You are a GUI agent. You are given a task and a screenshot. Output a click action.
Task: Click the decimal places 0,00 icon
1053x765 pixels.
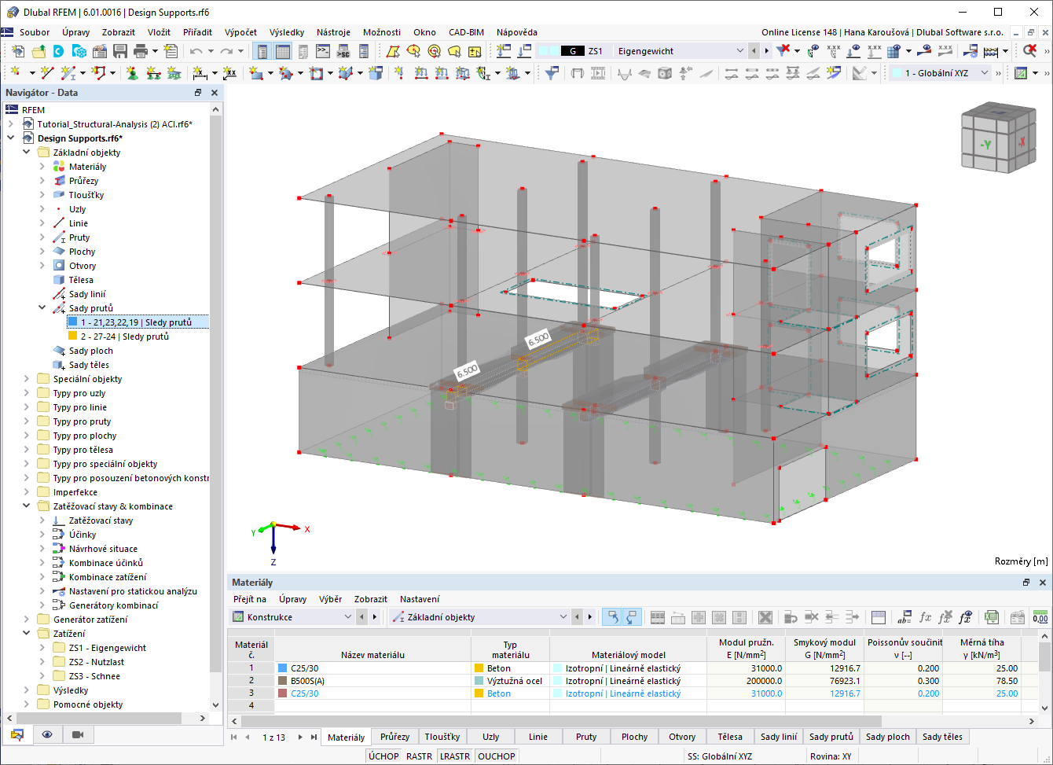pos(1040,617)
